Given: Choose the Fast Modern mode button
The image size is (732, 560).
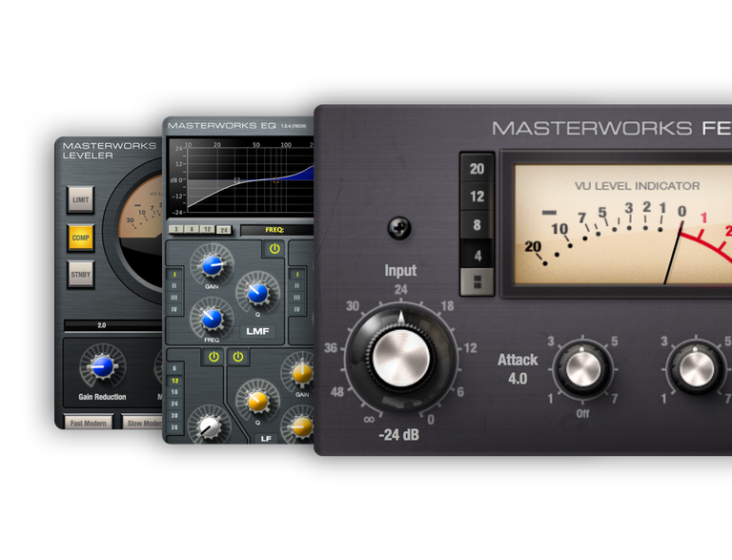Looking at the screenshot, I should [x=88, y=423].
